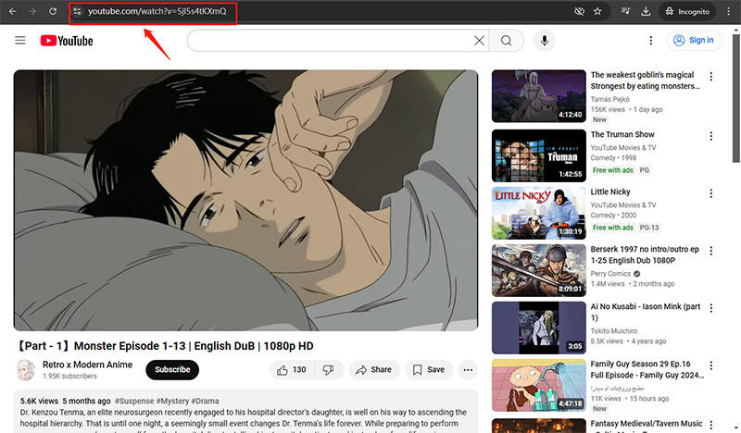Open Berserk 1997 video thumbnail
The image size is (741, 433).
539,270
